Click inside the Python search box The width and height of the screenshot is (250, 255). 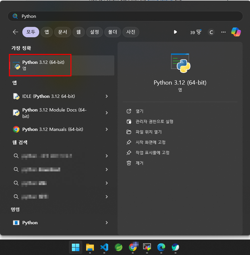(125, 16)
